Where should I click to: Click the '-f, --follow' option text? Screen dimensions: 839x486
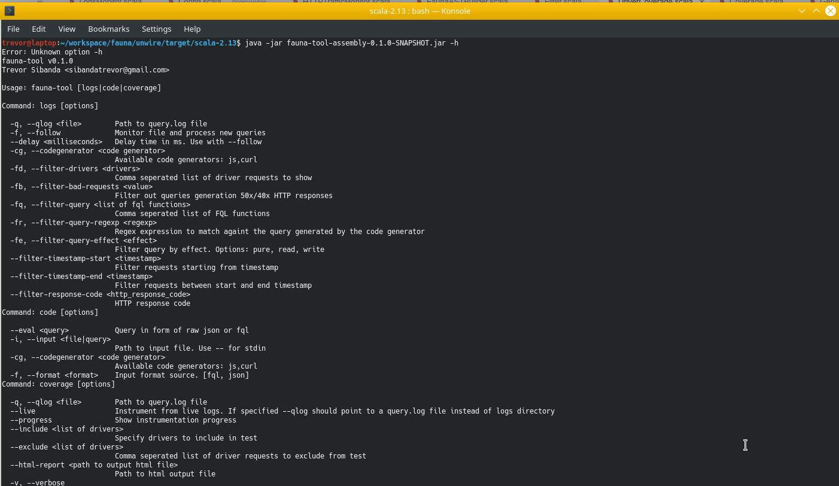[x=35, y=133]
